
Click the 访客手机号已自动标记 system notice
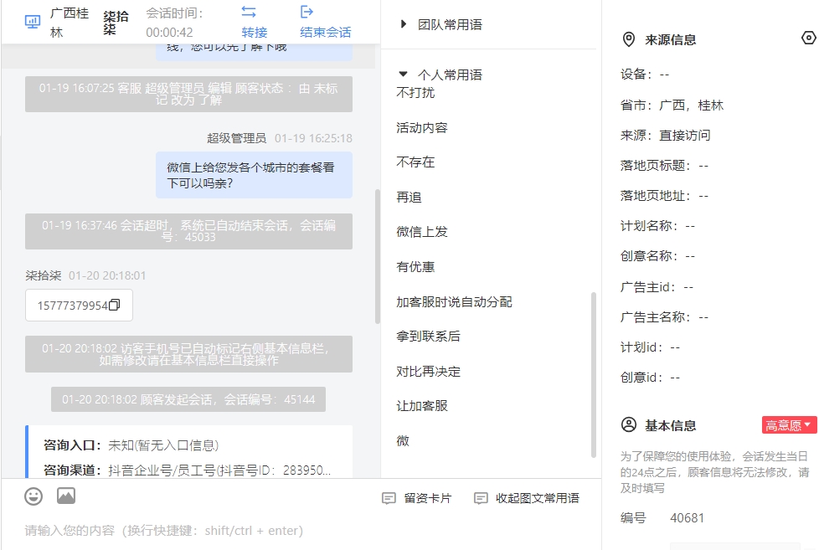coord(188,354)
